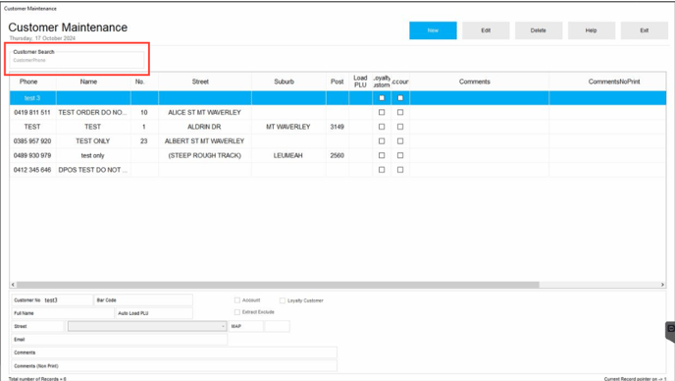
Task: Toggle Loyalty checkbox in the LEUMEAH row
Action: [382, 155]
